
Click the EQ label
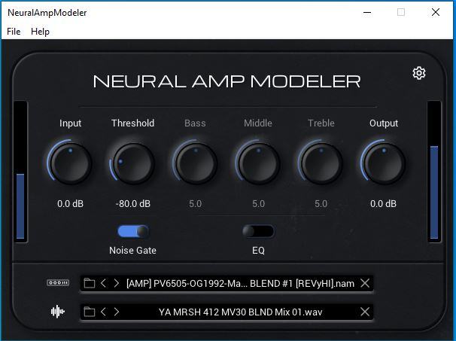258,251
